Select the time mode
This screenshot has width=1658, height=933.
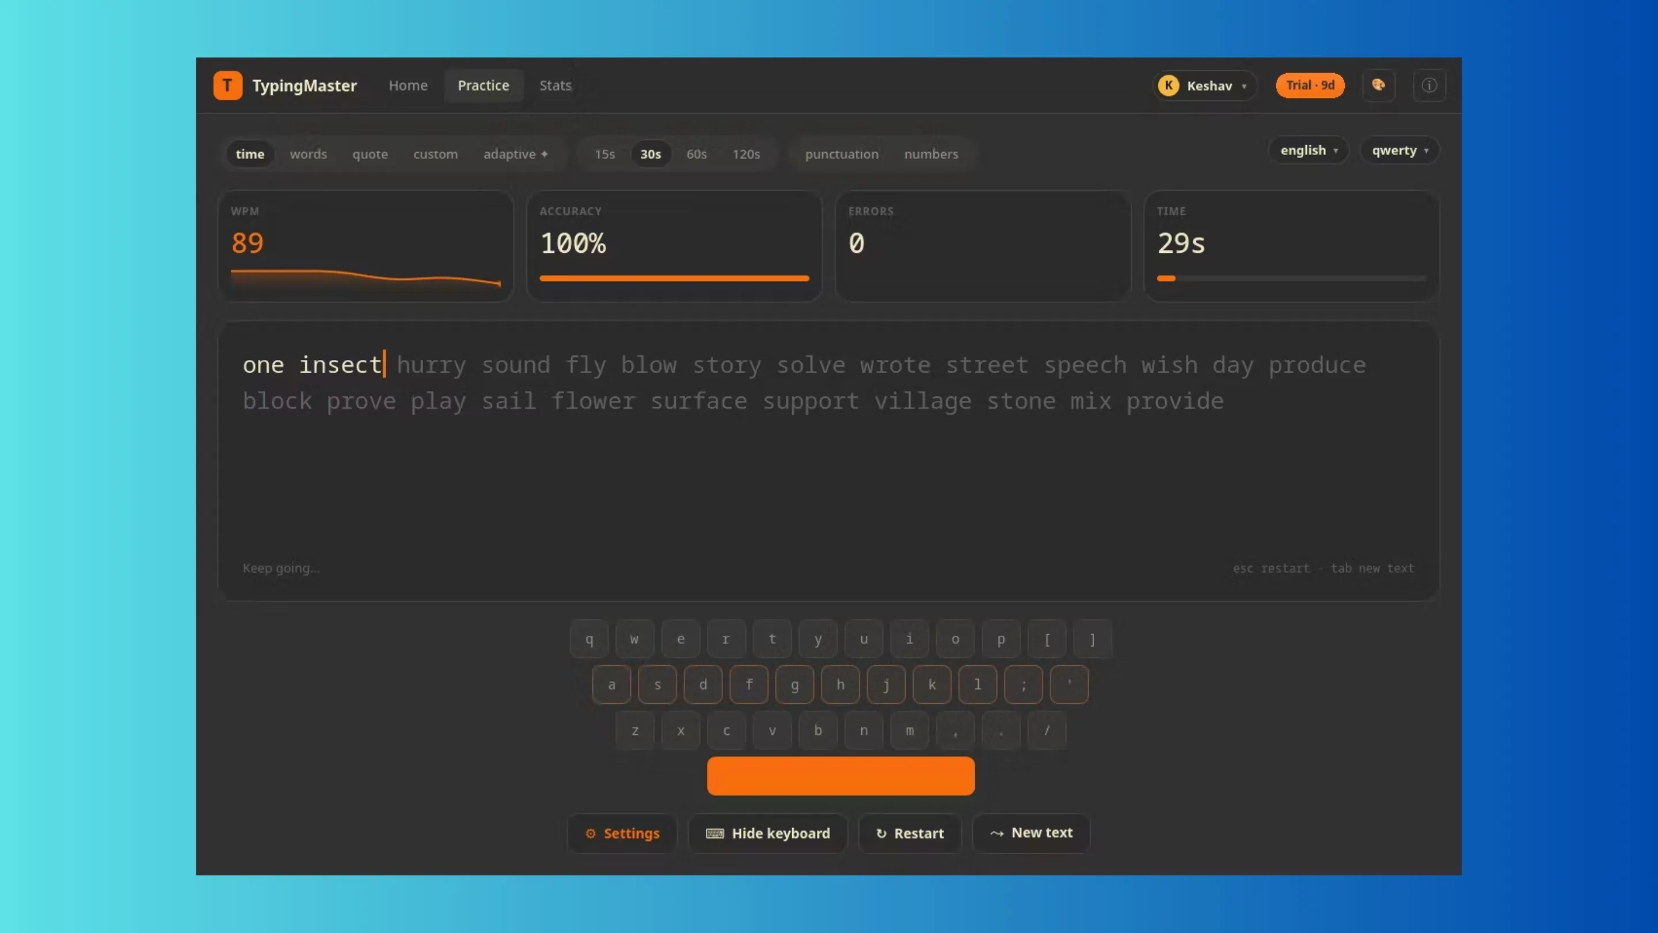tap(250, 154)
